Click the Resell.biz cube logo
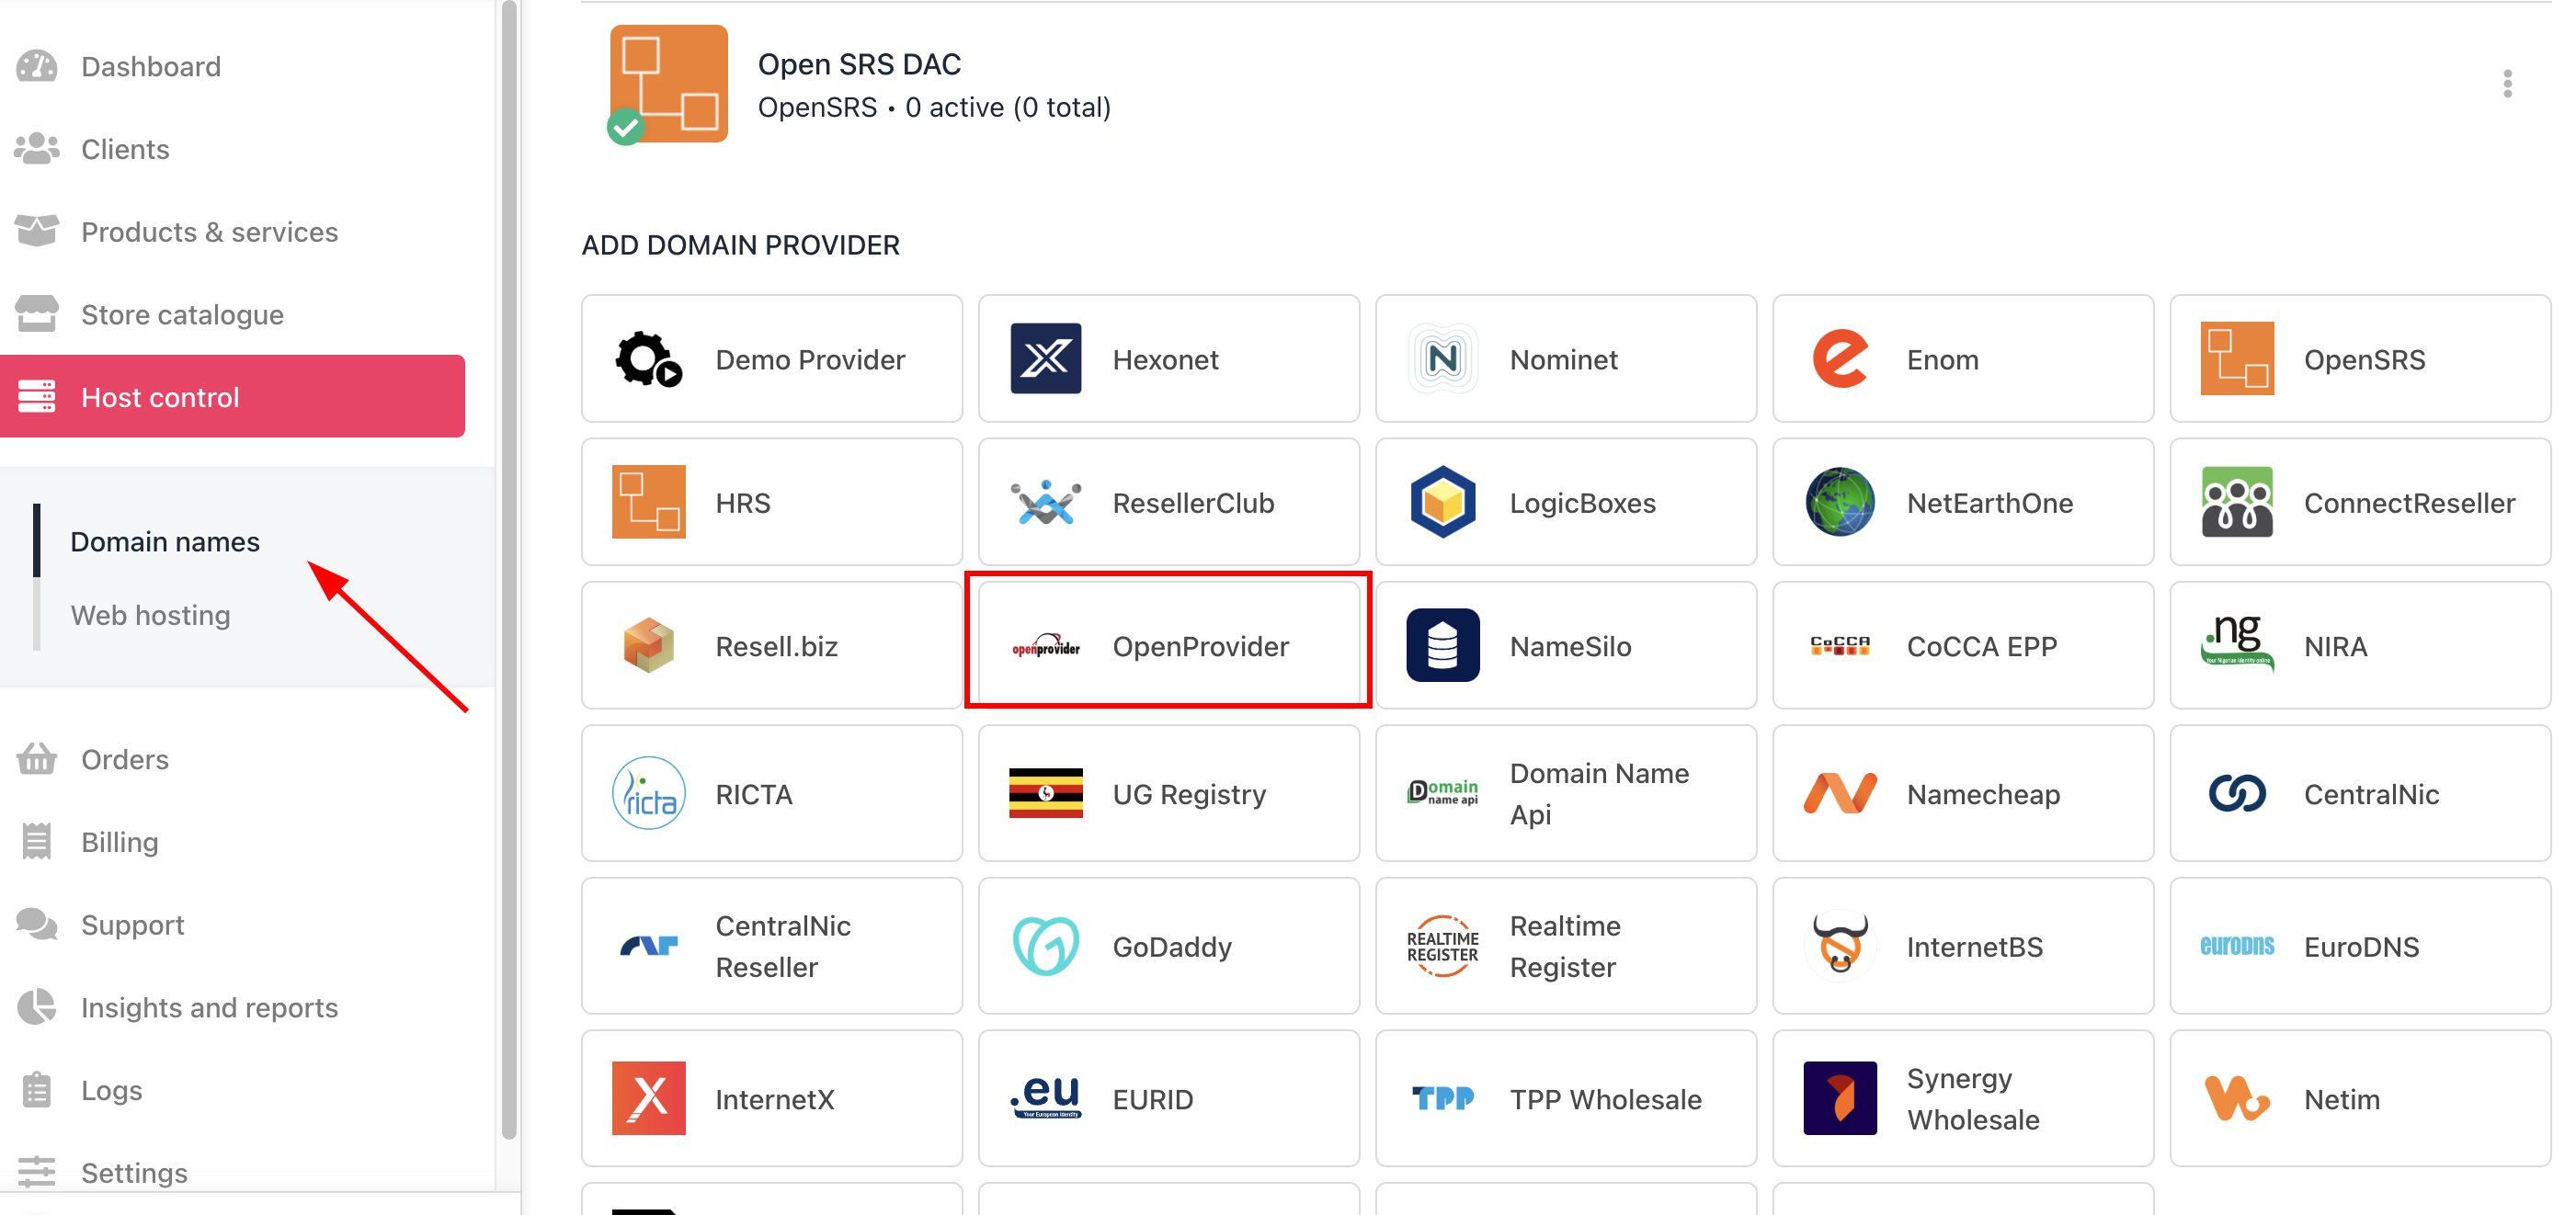The width and height of the screenshot is (2576, 1215). [648, 646]
